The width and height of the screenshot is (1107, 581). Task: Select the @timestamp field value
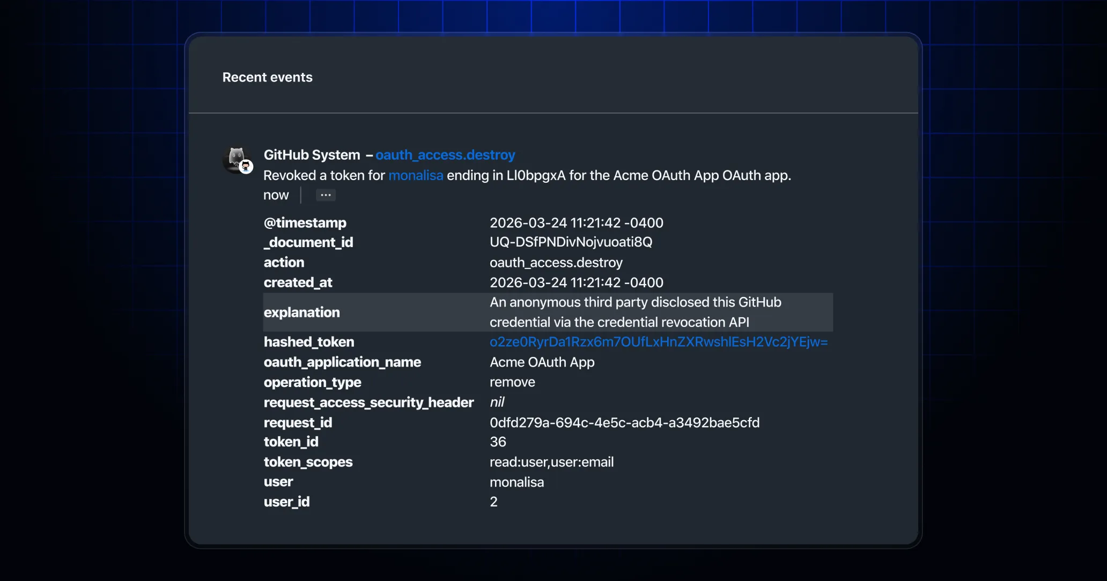click(x=576, y=223)
